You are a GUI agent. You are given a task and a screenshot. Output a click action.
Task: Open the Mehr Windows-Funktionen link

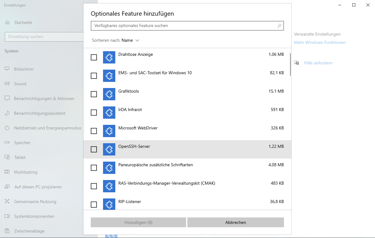(x=320, y=43)
